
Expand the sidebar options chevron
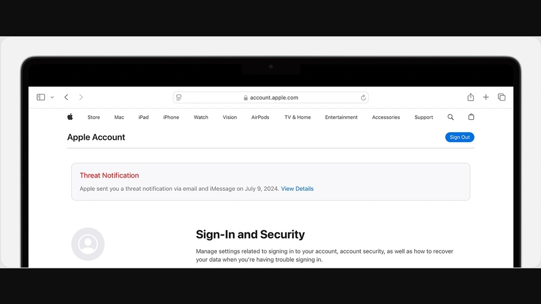[52, 97]
